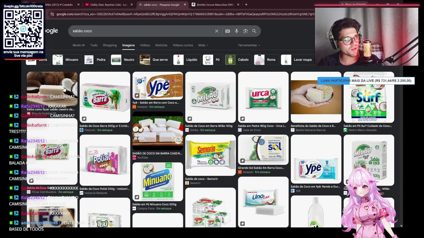Open the Milão 100g soap image
424x238 pixels.
[210, 97]
